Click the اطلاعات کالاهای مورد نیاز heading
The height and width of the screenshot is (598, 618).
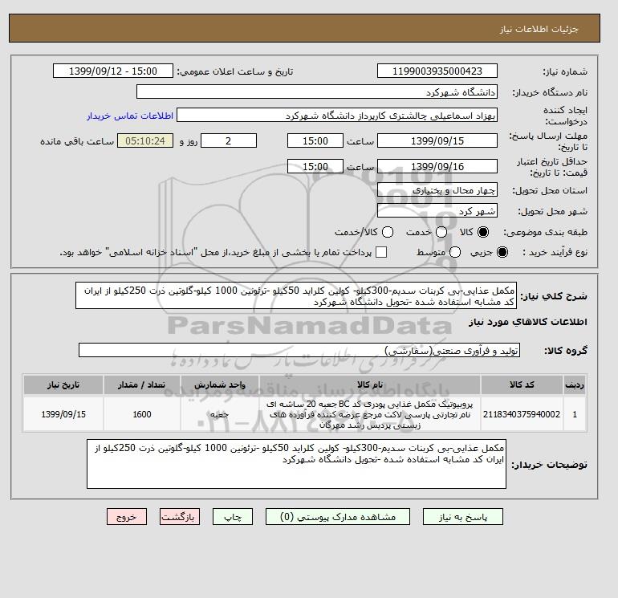tap(528, 322)
